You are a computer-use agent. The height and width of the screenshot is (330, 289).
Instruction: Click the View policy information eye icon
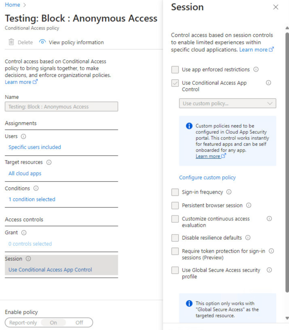[42, 42]
